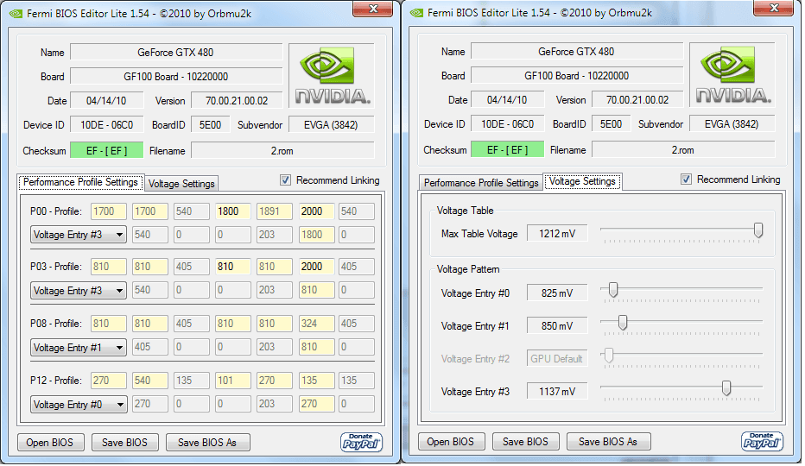This screenshot has height=466, width=805.
Task: Click the Voltage Entry #1 850 mV field
Action: [x=557, y=326]
